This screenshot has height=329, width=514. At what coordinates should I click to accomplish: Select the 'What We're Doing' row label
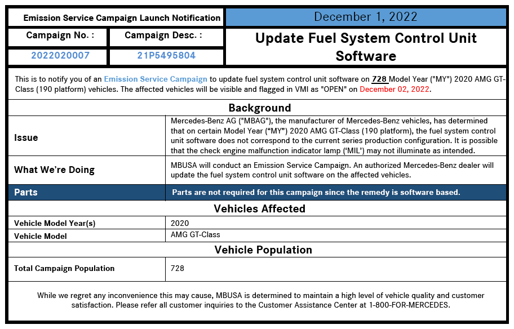[55, 170]
